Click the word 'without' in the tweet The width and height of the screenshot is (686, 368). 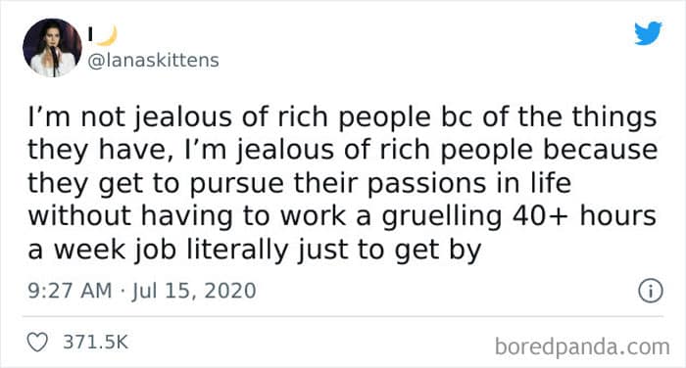coord(79,216)
